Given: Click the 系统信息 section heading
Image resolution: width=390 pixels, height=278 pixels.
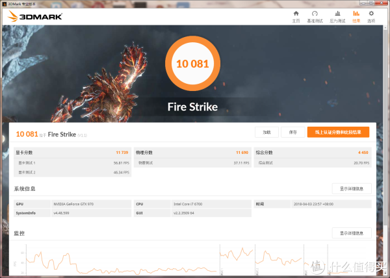Looking at the screenshot, I should [x=25, y=189].
